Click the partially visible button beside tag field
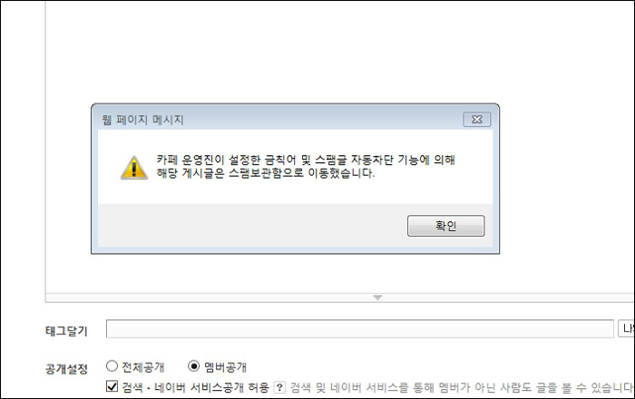Viewport: 635px width, 399px height. [626, 328]
